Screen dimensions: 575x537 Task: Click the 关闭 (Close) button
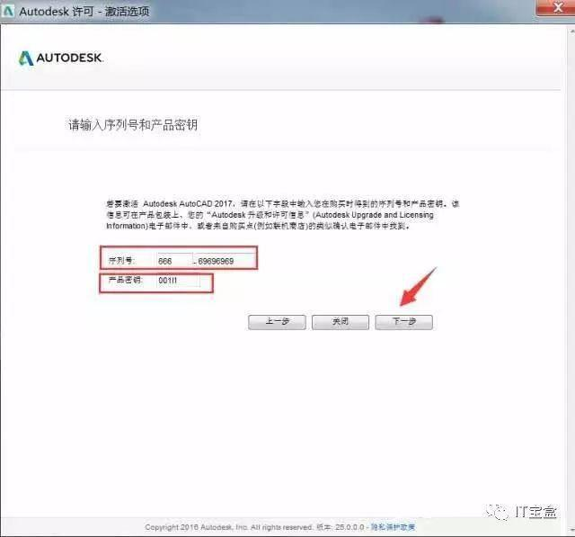(x=341, y=322)
